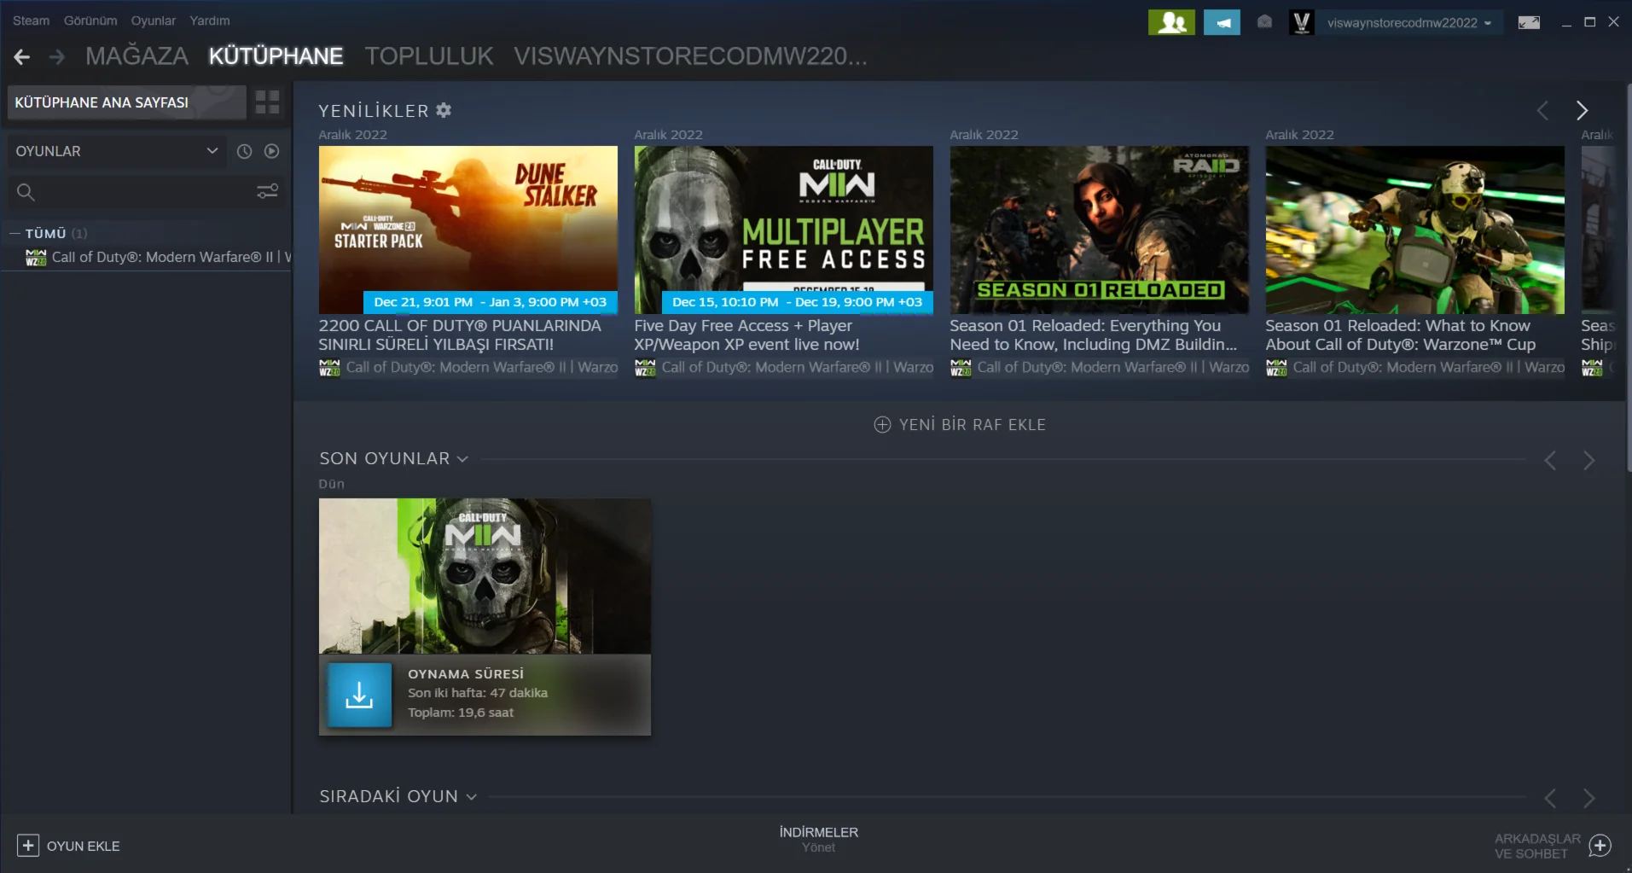Image resolution: width=1632 pixels, height=873 pixels.
Task: Open the Steam menu
Action: (x=31, y=20)
